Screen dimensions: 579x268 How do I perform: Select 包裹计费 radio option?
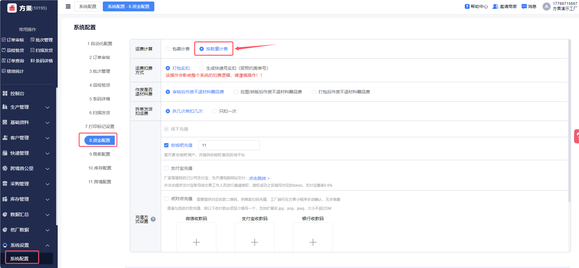coord(168,49)
